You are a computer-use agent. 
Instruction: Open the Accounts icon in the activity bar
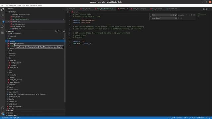pos(3,108)
